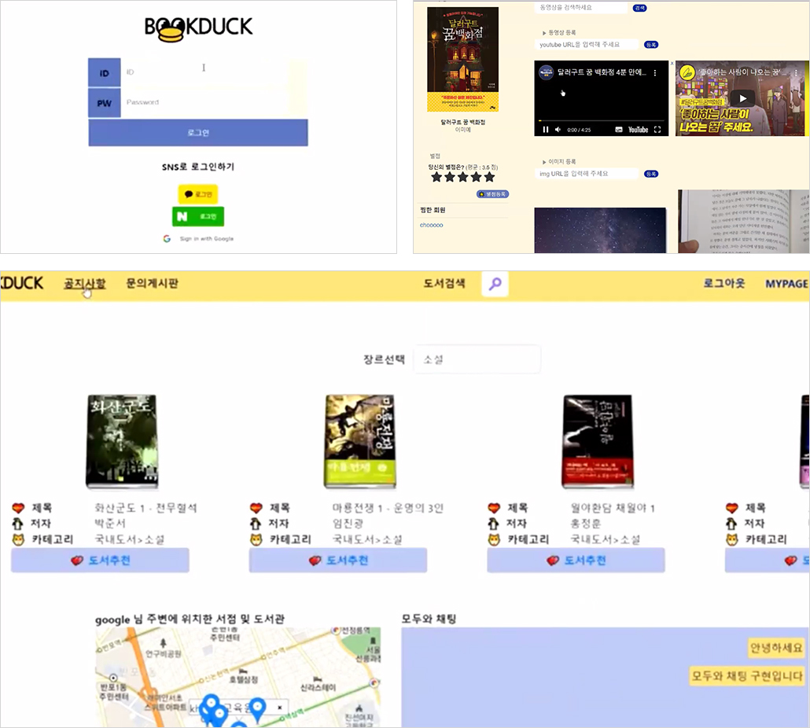Click the 호텔삼정 label on map
This screenshot has height=728, width=810.
tap(243, 679)
